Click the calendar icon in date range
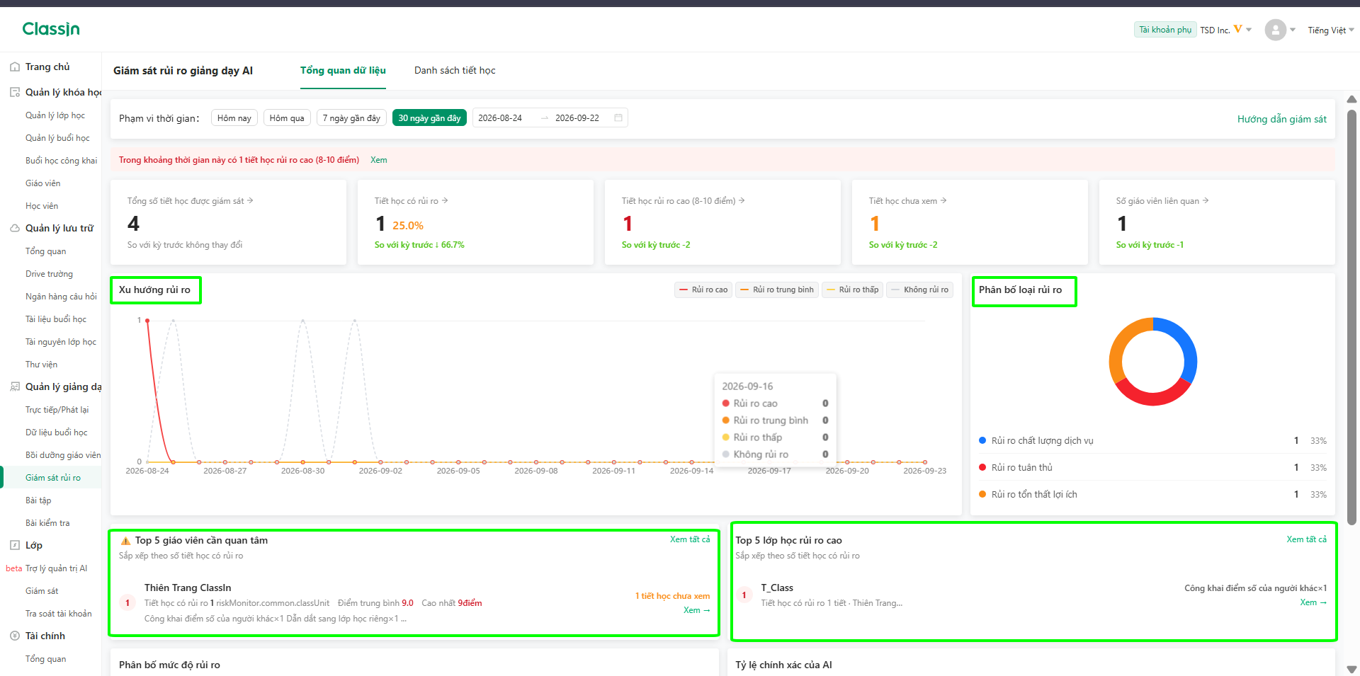Screen dimensions: 1360x676 click(x=618, y=118)
